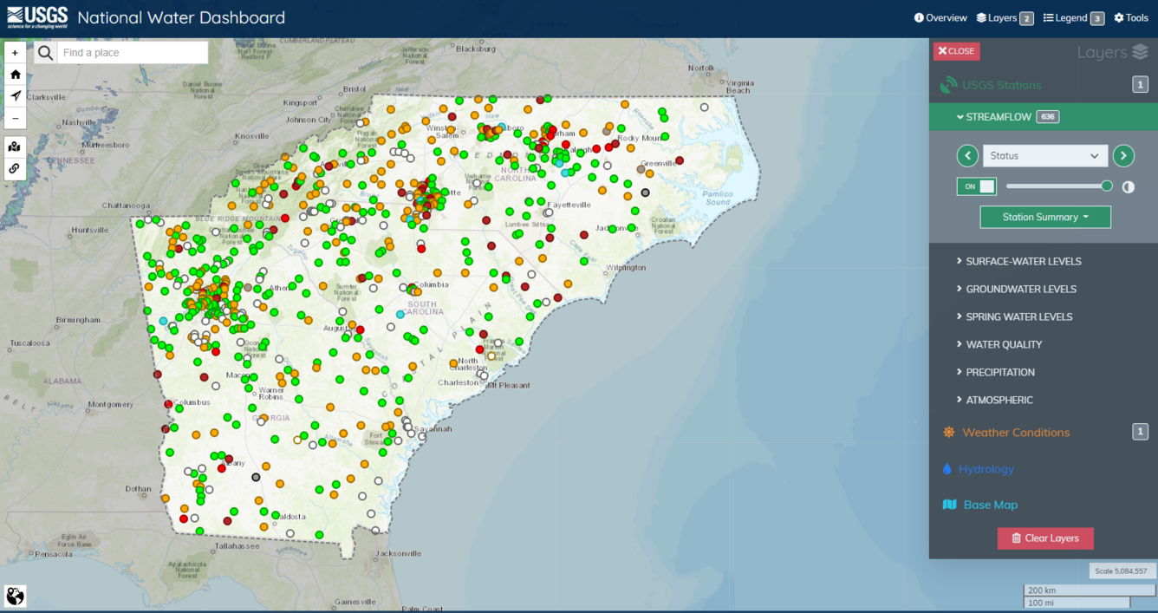Go to previous streamflow attribute arrow

tap(967, 156)
